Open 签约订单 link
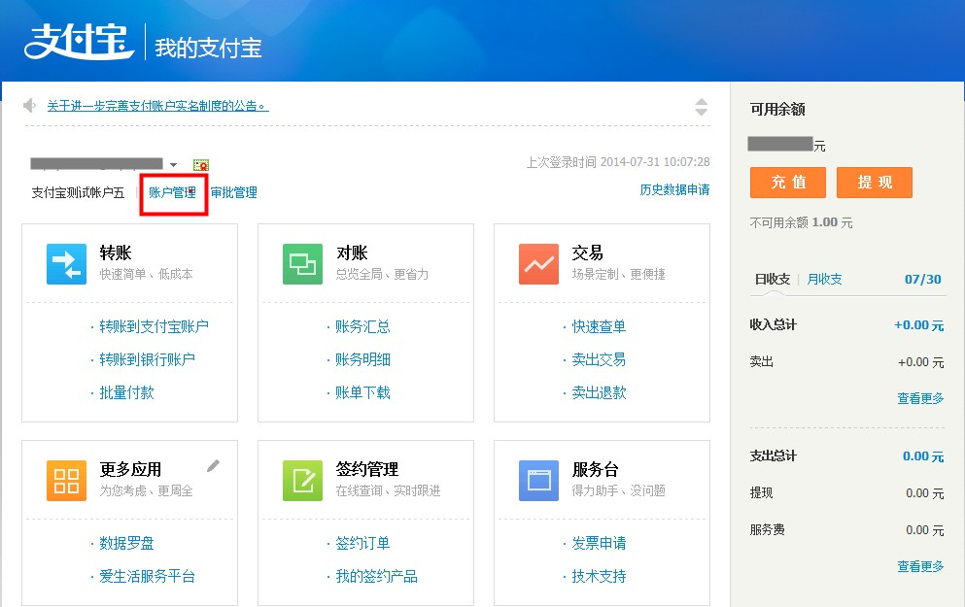The height and width of the screenshot is (607, 965). [362, 543]
